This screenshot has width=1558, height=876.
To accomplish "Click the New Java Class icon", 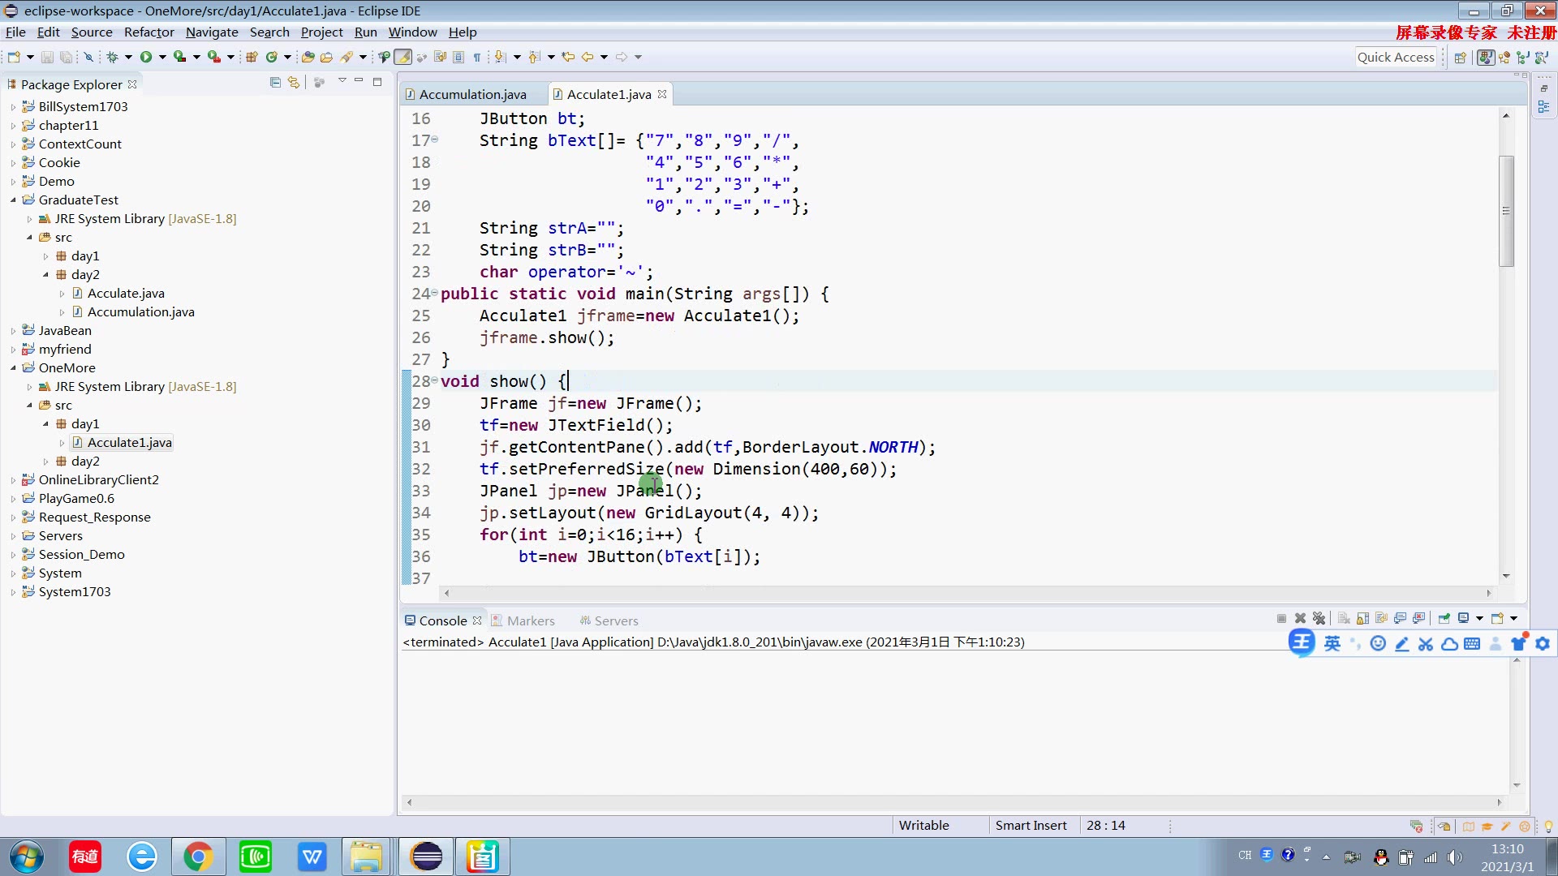I will pos(272,57).
